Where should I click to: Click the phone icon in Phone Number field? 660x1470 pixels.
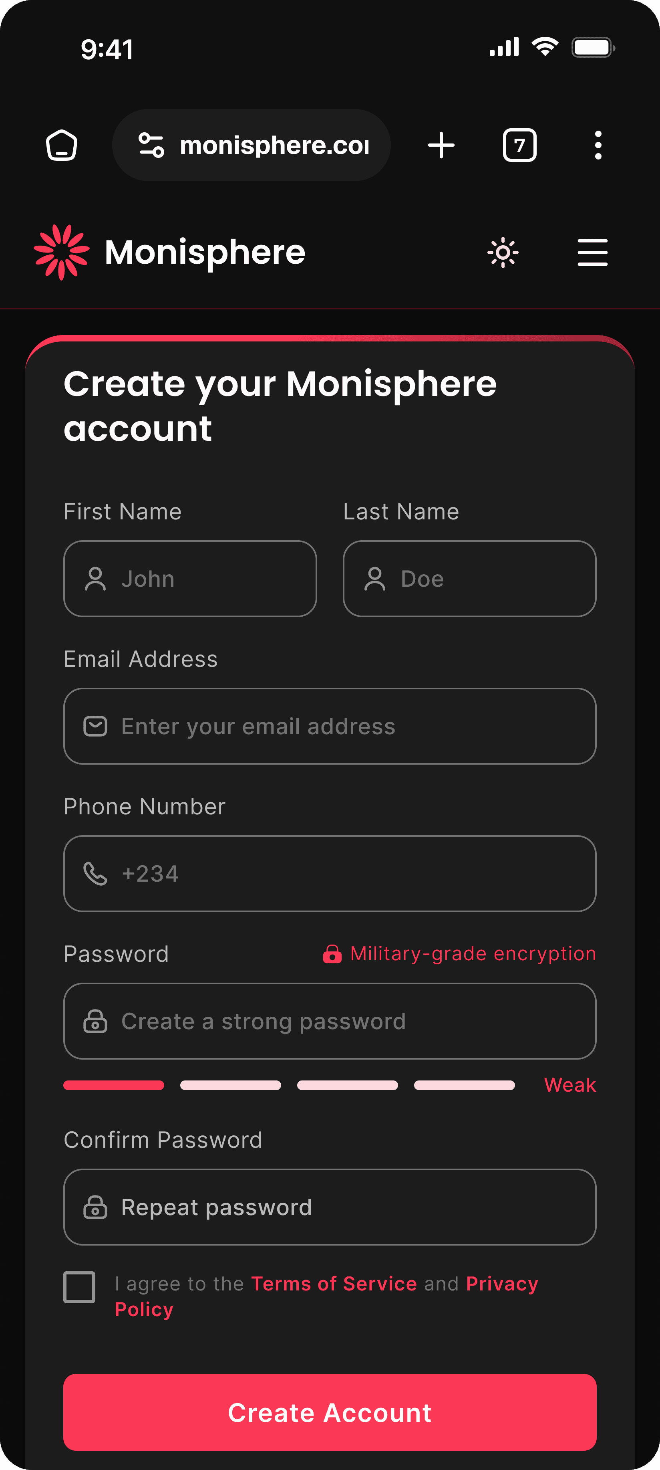(x=97, y=873)
